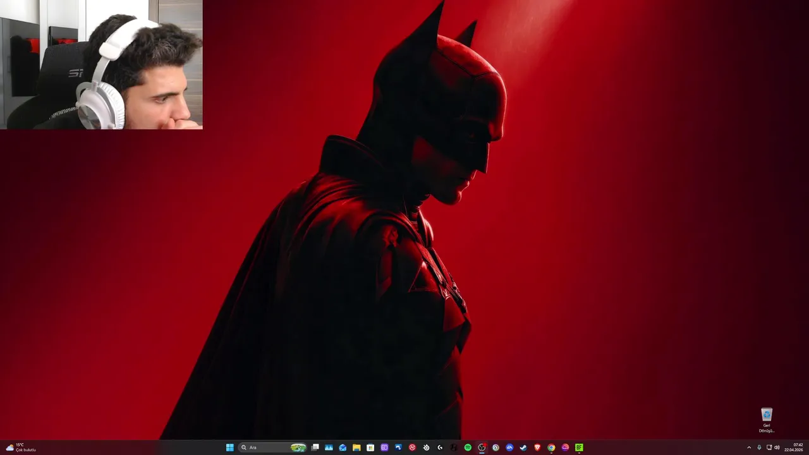
Task: Click the Ara search box in taskbar
Action: point(273,447)
